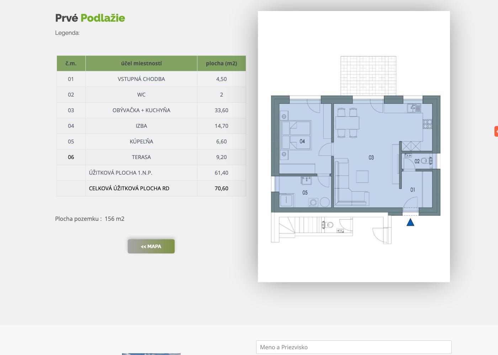Click the plocha (m2) column header

click(x=221, y=63)
